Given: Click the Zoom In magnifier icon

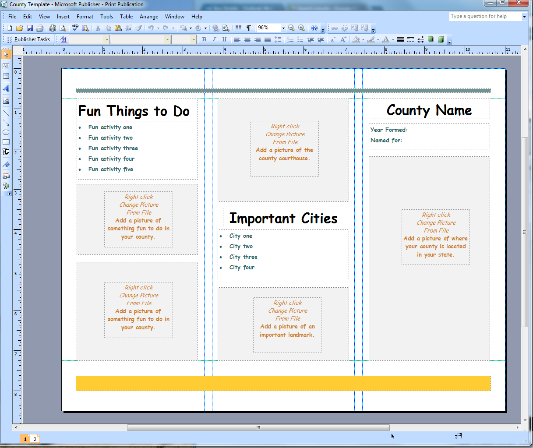Looking at the screenshot, I should pos(301,28).
